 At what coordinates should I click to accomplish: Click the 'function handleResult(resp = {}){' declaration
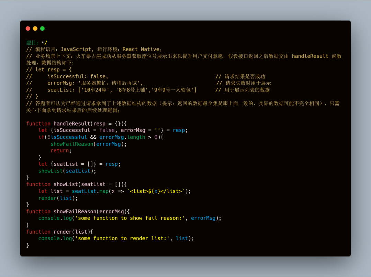click(76, 124)
